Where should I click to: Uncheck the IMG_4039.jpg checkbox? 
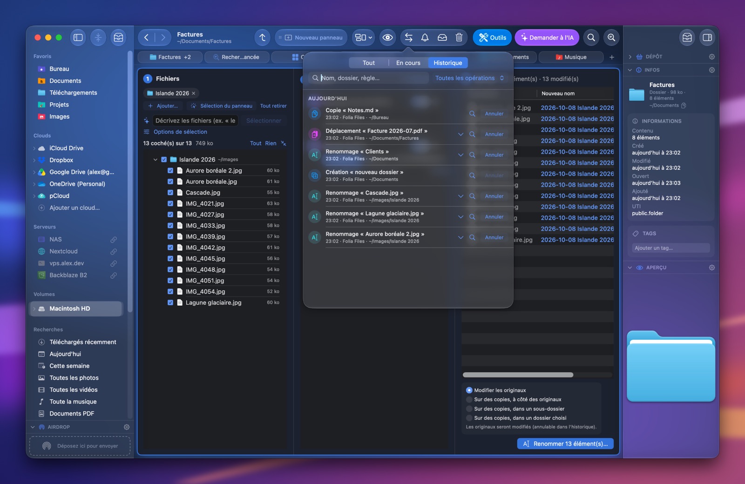170,236
